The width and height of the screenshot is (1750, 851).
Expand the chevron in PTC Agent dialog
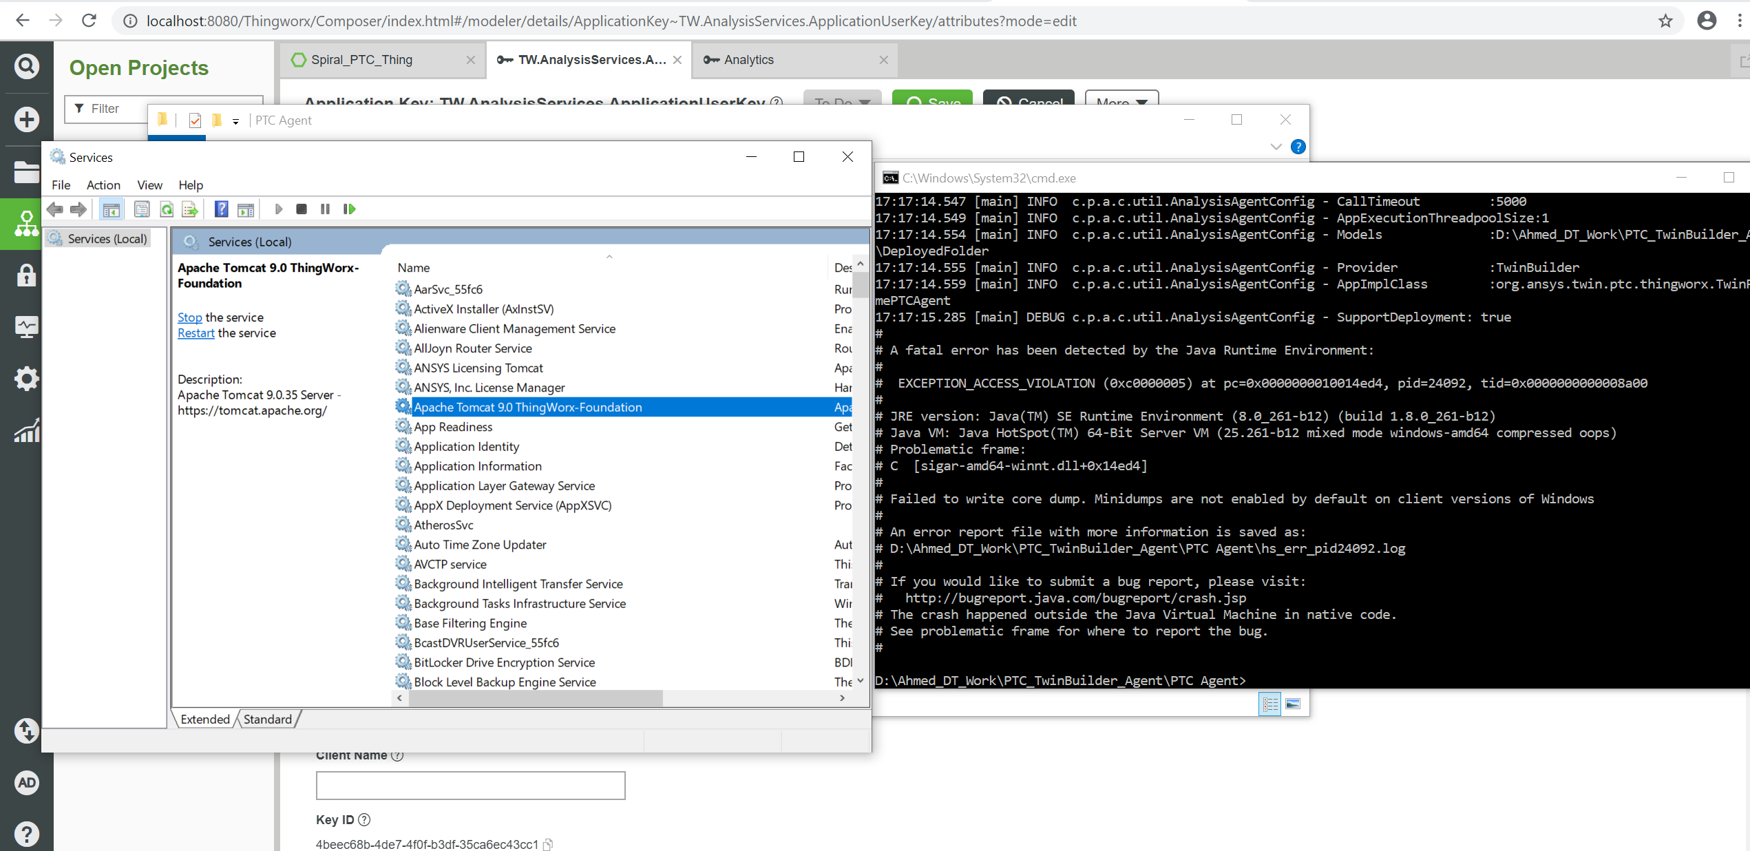[1276, 147]
